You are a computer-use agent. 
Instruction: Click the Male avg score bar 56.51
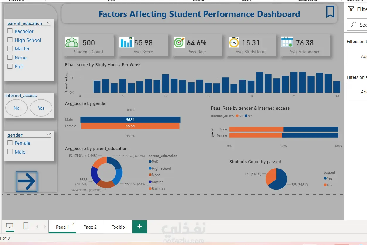point(130,120)
